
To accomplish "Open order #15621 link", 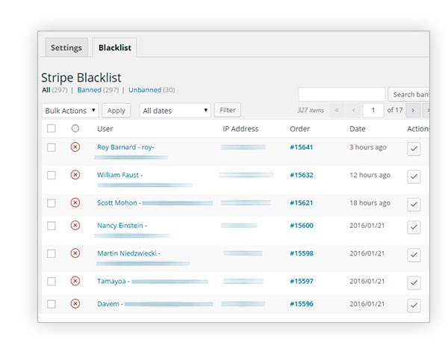I will tap(302, 203).
